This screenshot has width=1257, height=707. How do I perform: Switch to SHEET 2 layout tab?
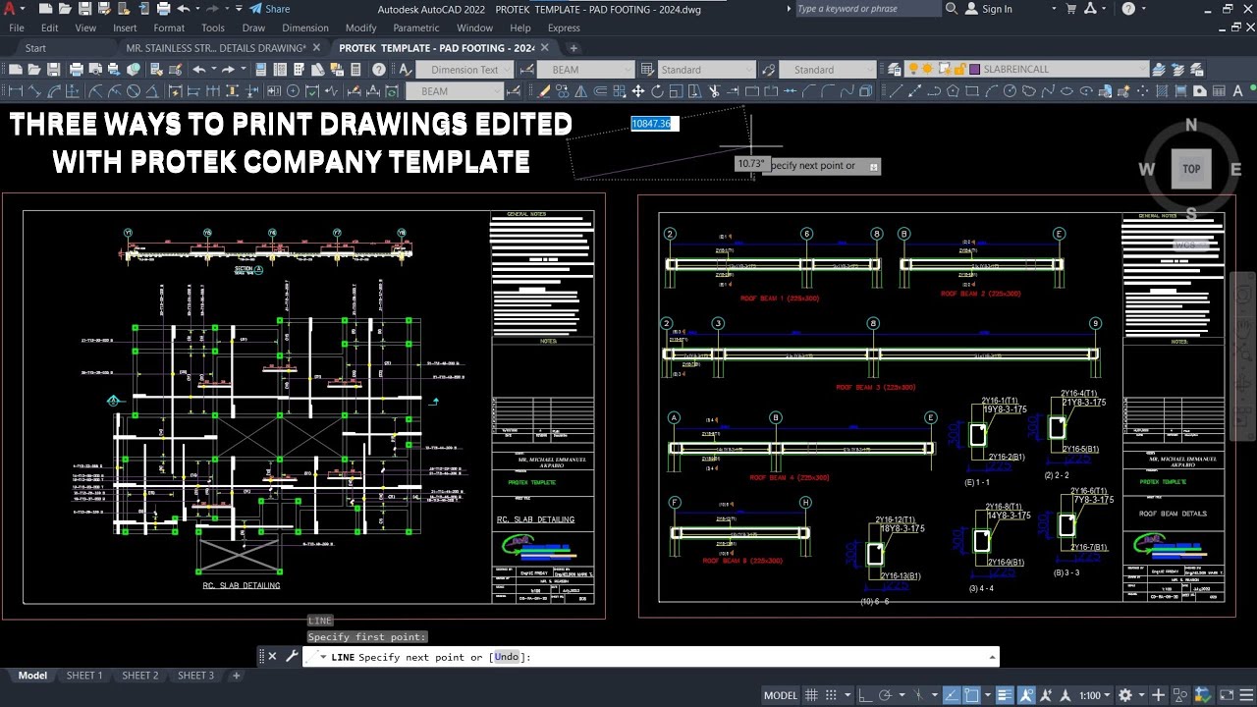(139, 676)
